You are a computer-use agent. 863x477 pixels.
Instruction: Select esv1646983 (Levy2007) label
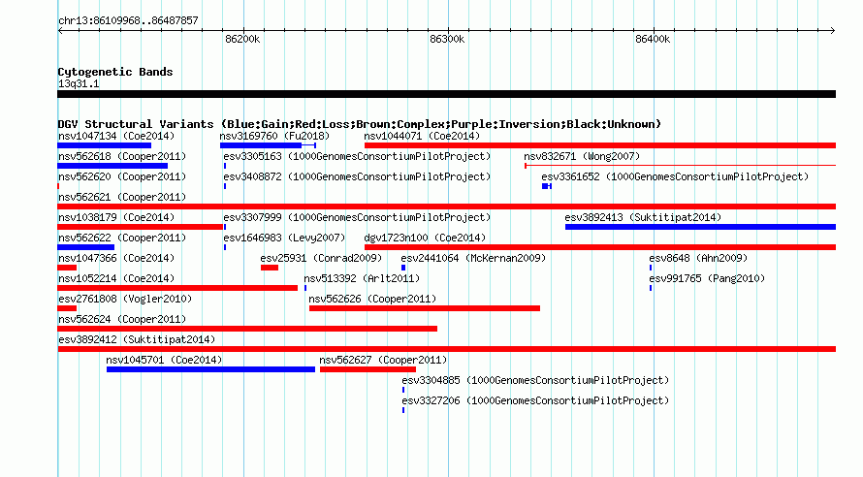pyautogui.click(x=284, y=238)
